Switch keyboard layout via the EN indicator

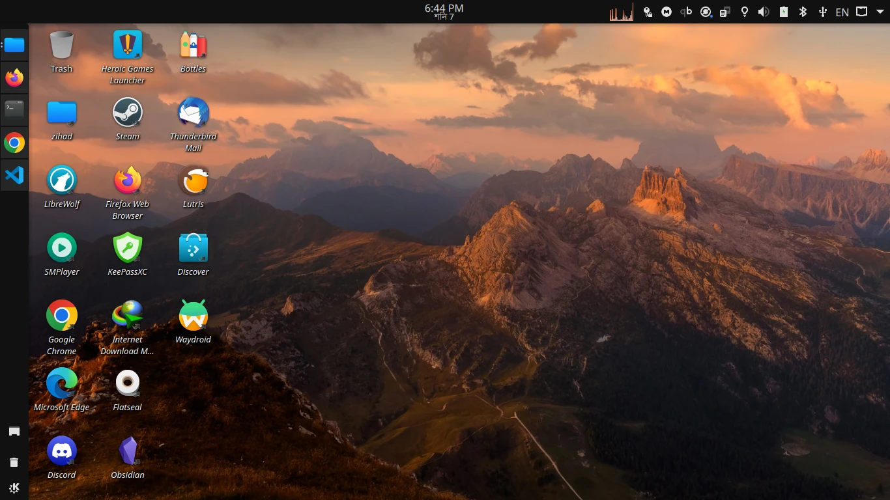coord(842,11)
